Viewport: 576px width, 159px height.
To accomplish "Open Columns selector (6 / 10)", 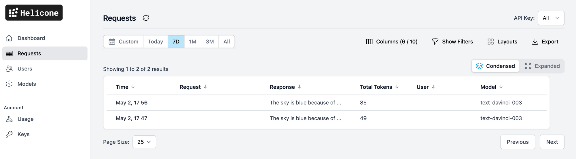I will [392, 42].
